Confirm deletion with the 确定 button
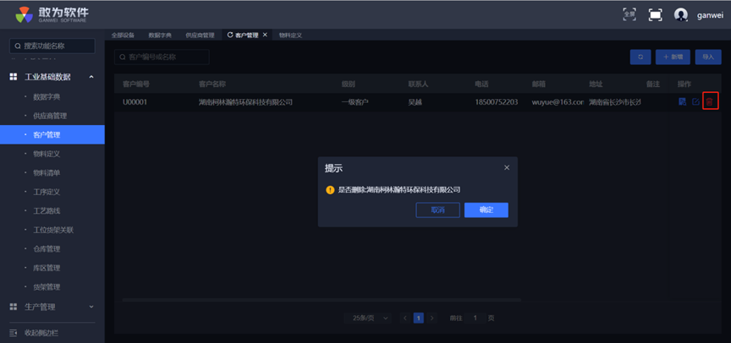The width and height of the screenshot is (731, 343). [486, 210]
